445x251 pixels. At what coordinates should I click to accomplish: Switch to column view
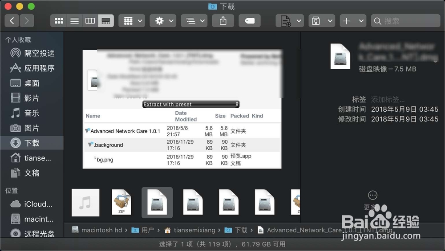click(90, 21)
